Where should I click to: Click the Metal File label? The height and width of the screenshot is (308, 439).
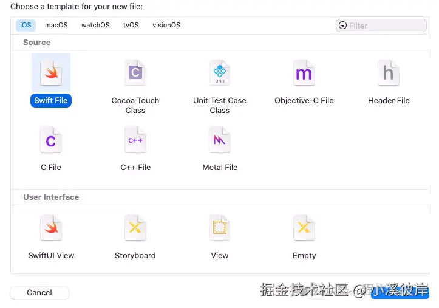220,168
